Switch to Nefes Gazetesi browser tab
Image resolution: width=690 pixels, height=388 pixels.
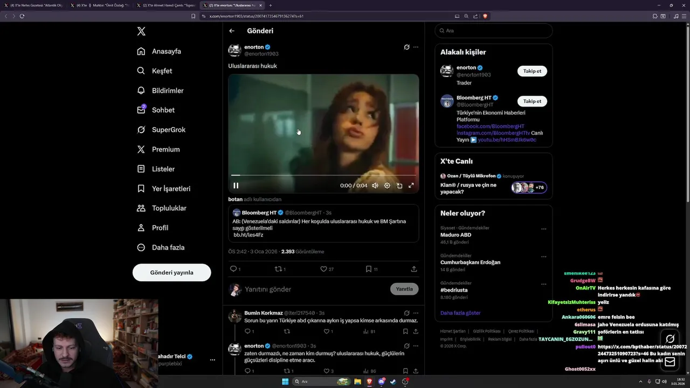point(33,5)
